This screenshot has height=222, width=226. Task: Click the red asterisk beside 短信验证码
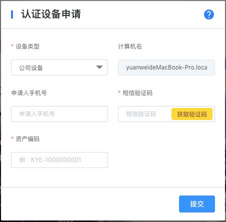(119, 92)
